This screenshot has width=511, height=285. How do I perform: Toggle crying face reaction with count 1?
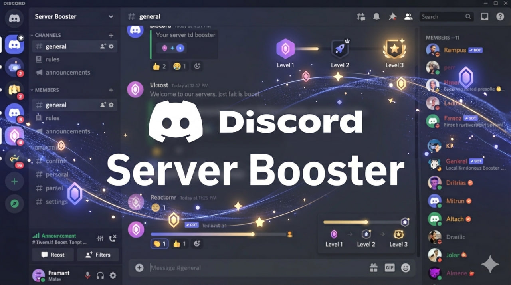click(179, 66)
